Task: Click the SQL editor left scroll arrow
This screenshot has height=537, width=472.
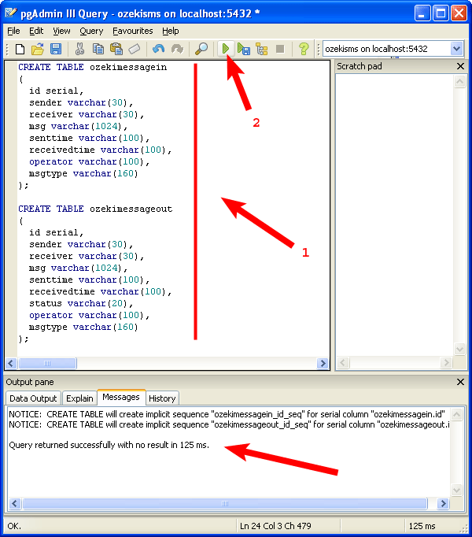Action: pos(10,363)
